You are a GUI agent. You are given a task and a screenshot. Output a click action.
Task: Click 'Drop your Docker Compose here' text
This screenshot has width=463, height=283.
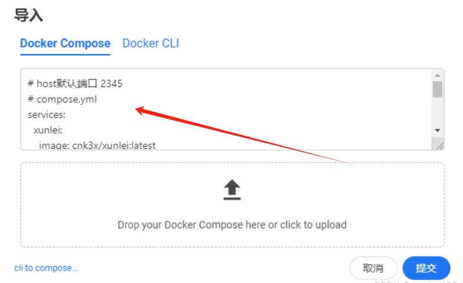point(231,225)
